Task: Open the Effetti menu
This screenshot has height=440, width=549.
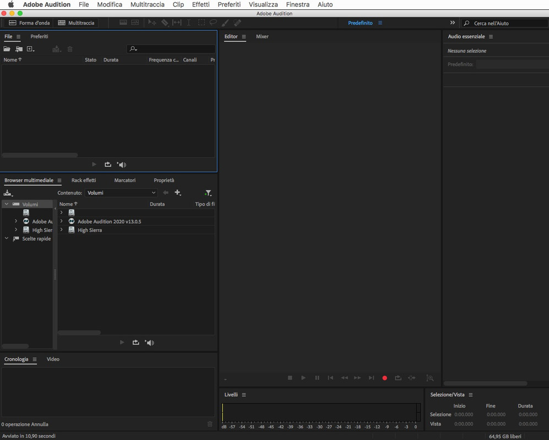Action: coord(200,4)
